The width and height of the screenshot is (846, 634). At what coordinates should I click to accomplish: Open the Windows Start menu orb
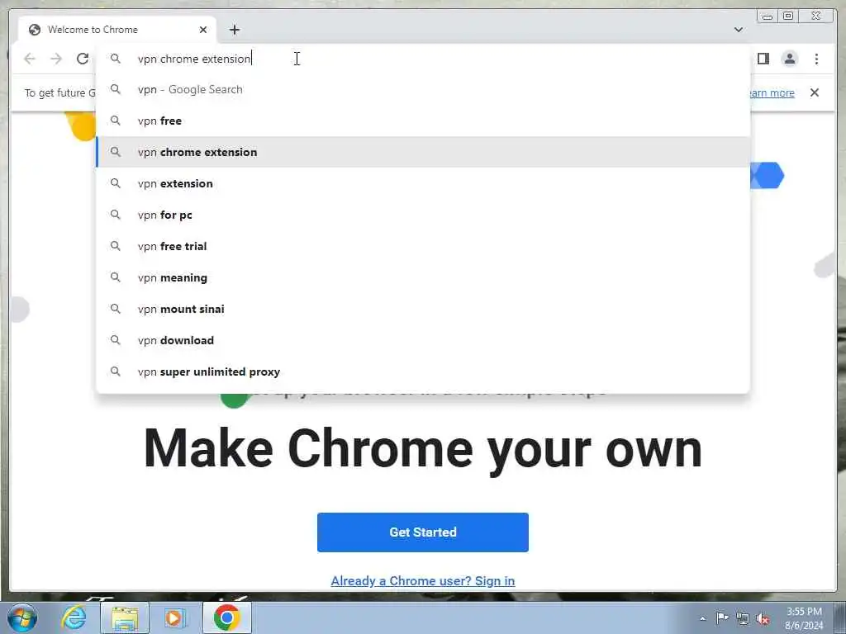22,617
